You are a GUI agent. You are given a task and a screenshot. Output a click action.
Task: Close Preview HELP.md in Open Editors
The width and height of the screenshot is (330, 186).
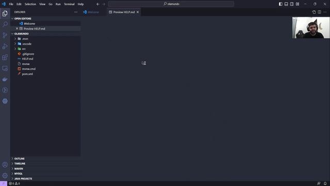17,29
